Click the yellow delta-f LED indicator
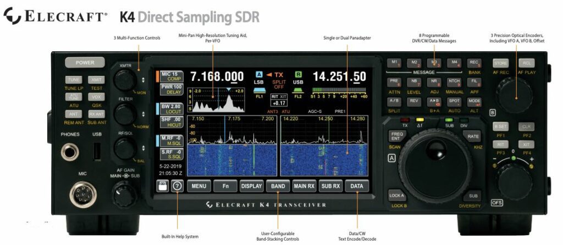The width and height of the screenshot is (563, 245). click(x=420, y=120)
